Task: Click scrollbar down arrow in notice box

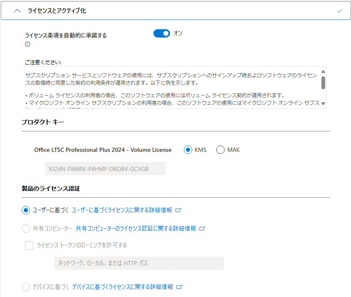Action: click(323, 103)
